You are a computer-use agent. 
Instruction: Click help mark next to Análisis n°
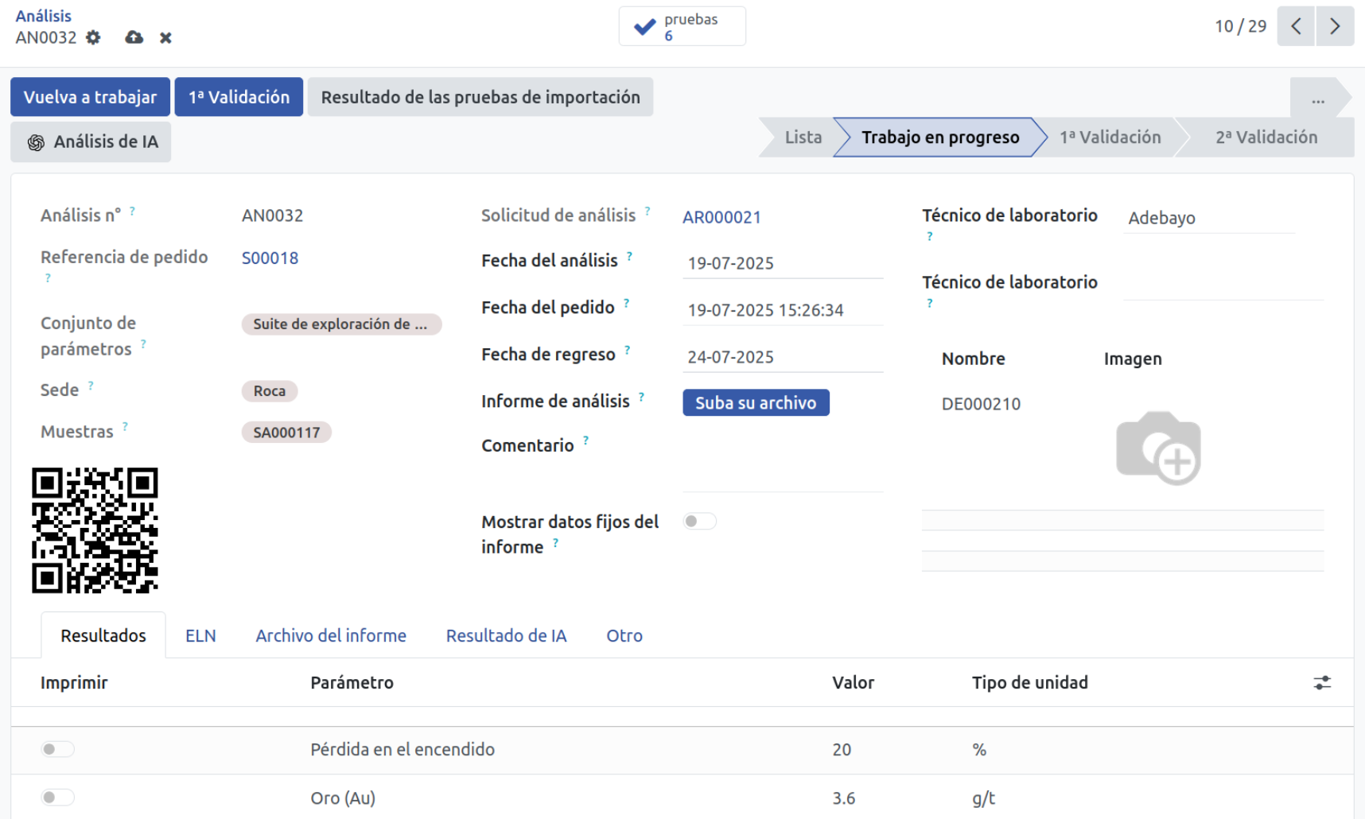[x=132, y=212]
